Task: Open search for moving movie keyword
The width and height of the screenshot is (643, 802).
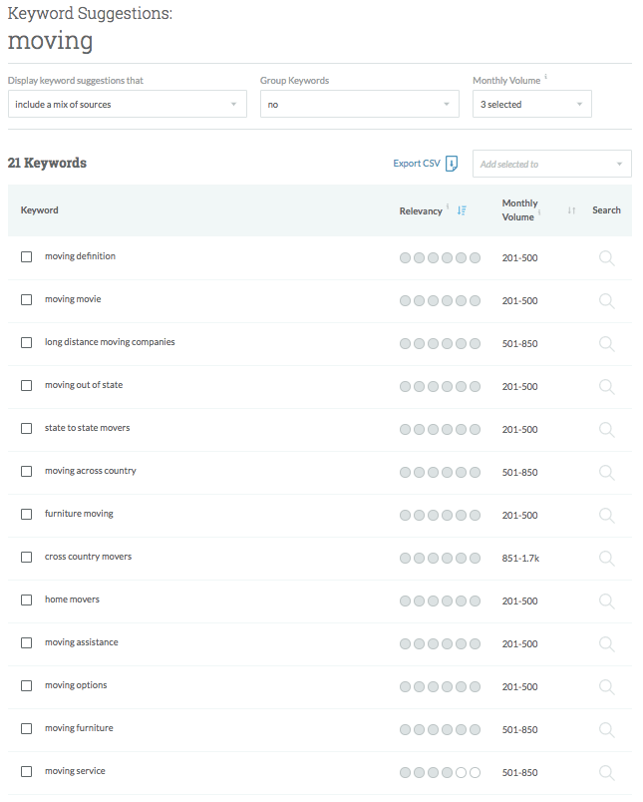Action: [x=607, y=301]
